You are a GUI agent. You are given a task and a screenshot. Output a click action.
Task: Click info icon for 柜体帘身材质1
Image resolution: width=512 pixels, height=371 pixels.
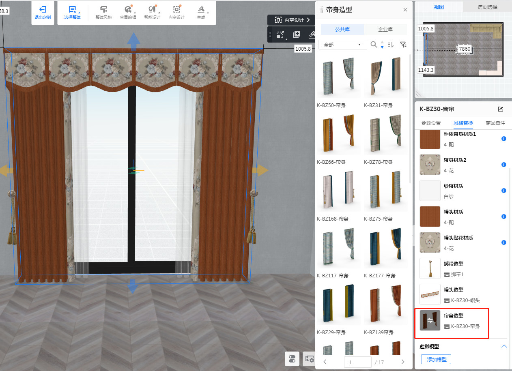pyautogui.click(x=504, y=139)
